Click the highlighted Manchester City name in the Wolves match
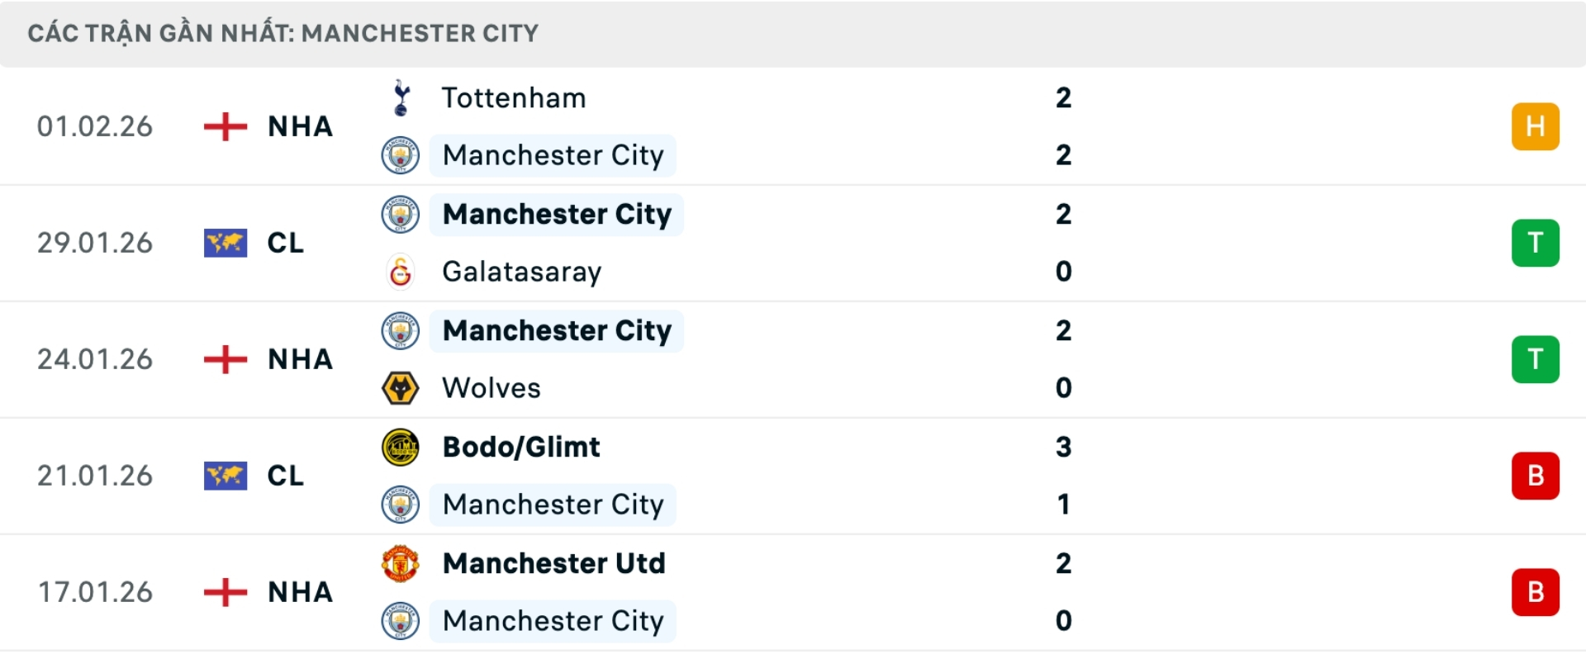The width and height of the screenshot is (1586, 654). click(x=557, y=330)
